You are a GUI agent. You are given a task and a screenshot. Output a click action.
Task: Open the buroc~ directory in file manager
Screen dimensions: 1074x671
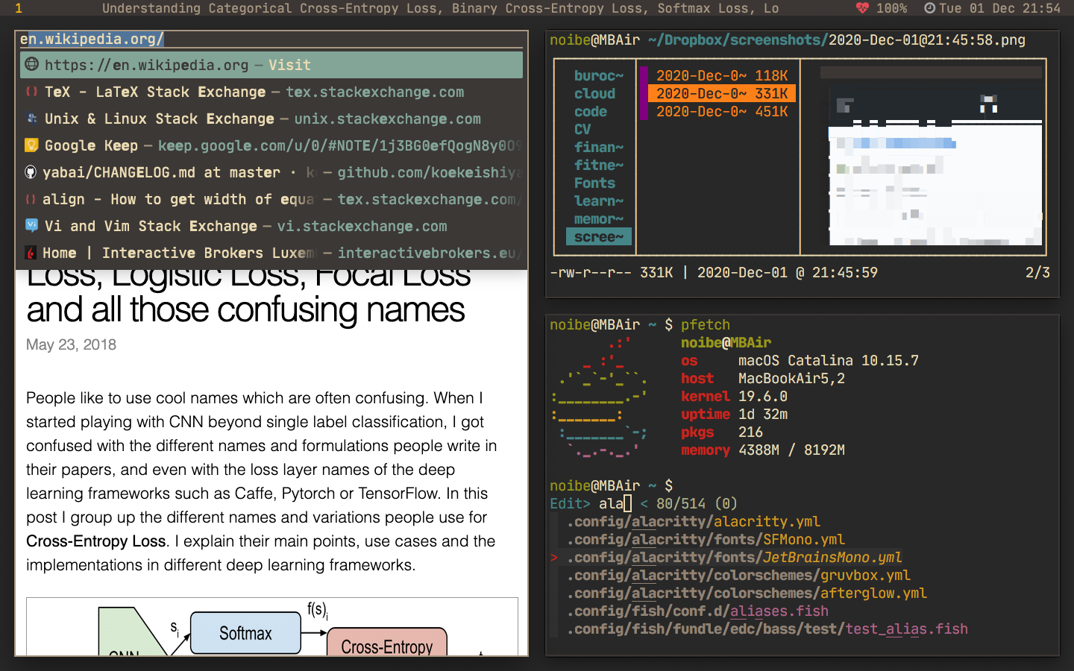(599, 75)
